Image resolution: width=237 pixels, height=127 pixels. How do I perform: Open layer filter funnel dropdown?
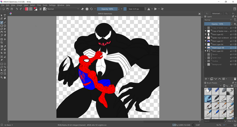coord(235,20)
